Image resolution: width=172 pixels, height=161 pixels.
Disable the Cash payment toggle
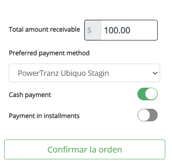pos(148,94)
